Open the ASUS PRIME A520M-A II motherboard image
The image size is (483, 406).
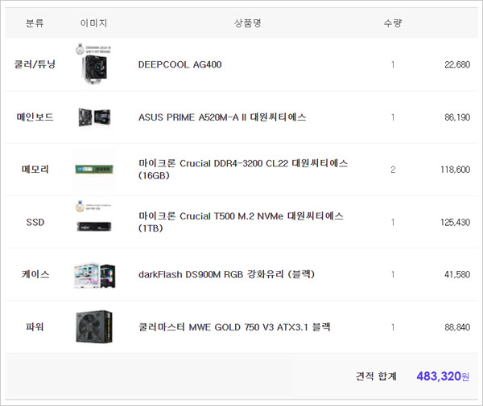pyautogui.click(x=94, y=117)
